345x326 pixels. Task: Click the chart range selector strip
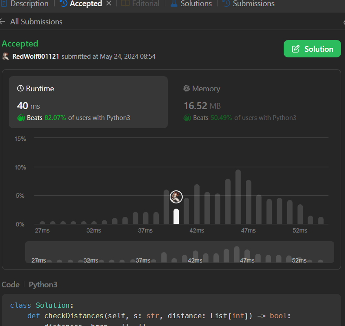[x=179, y=252]
